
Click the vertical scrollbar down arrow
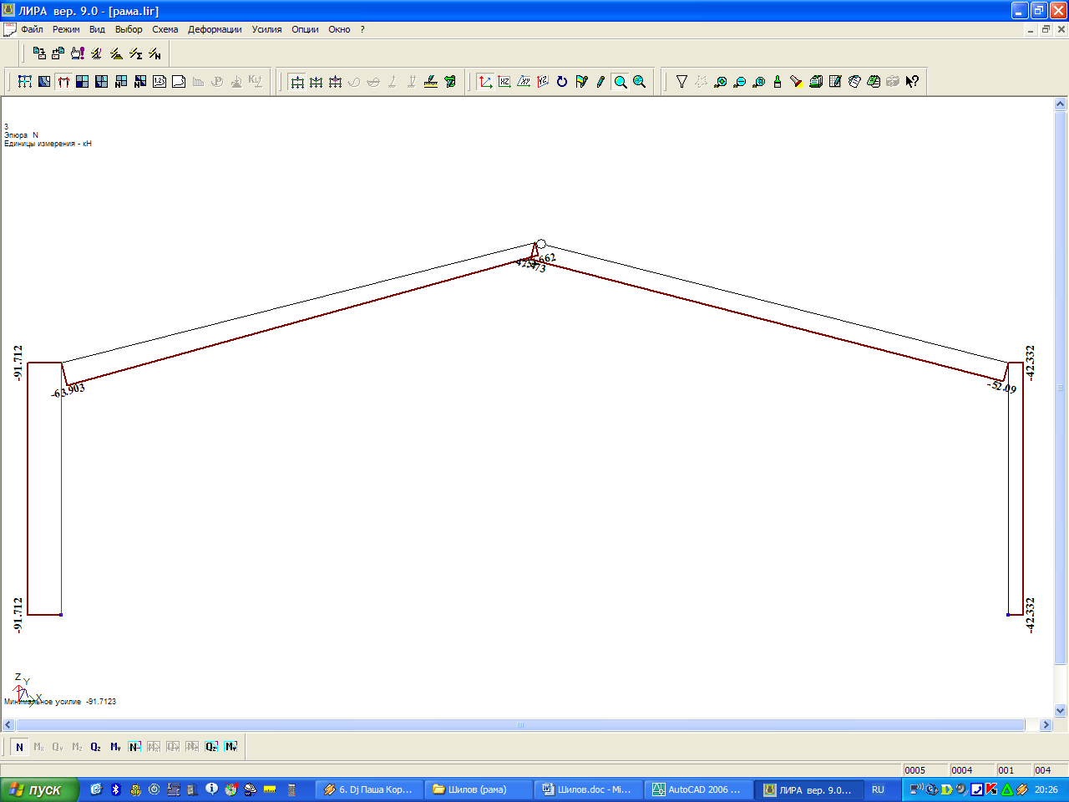coord(1061,711)
